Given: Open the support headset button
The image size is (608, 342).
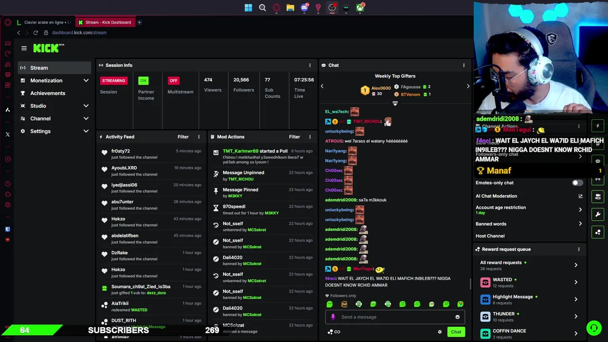Looking at the screenshot, I should [594, 328].
